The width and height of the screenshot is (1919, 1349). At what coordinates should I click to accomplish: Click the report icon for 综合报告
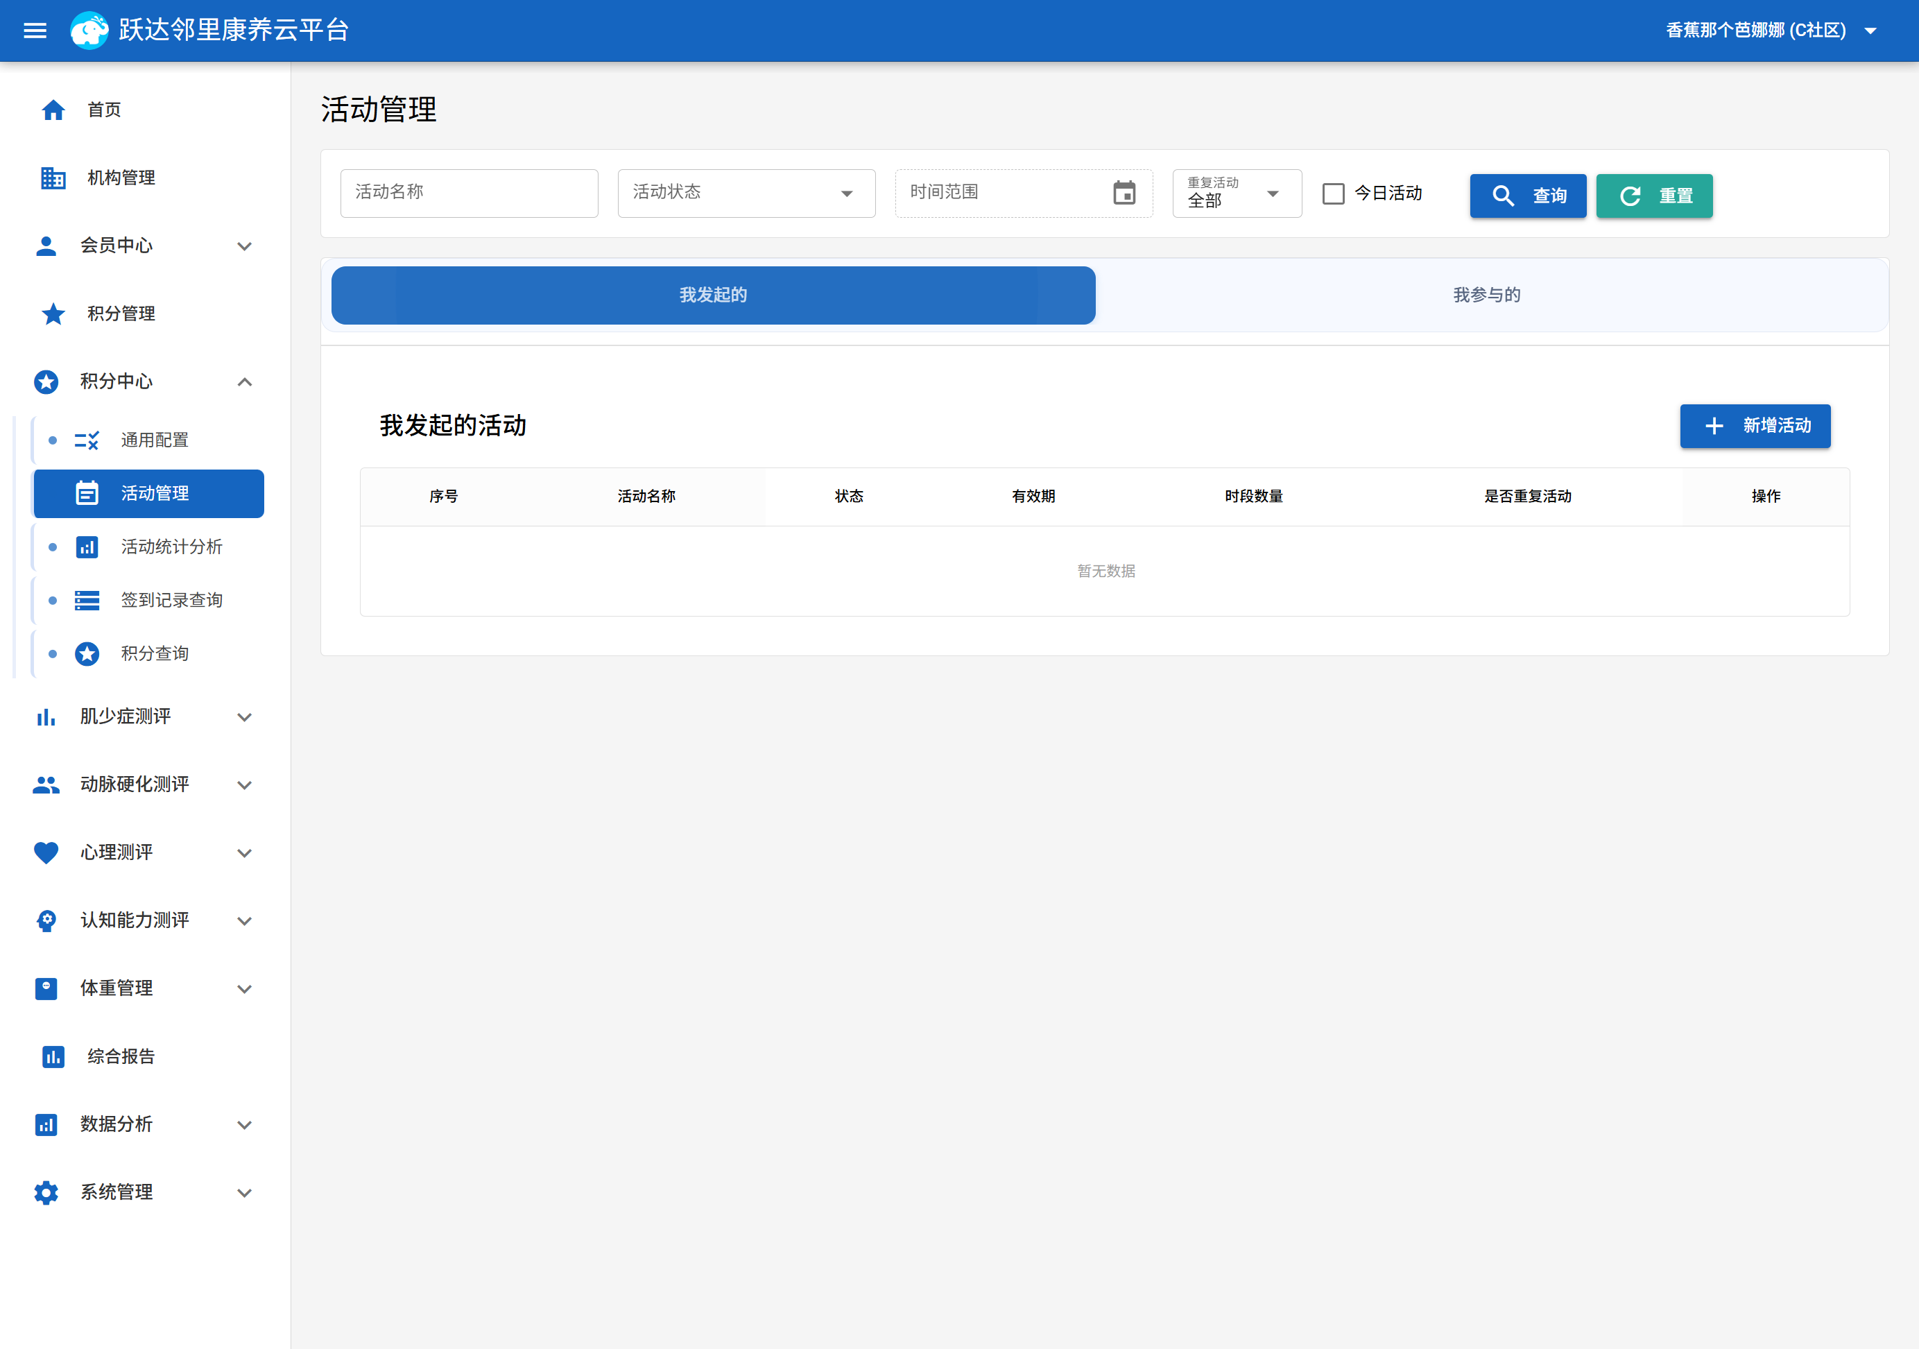pos(53,1056)
